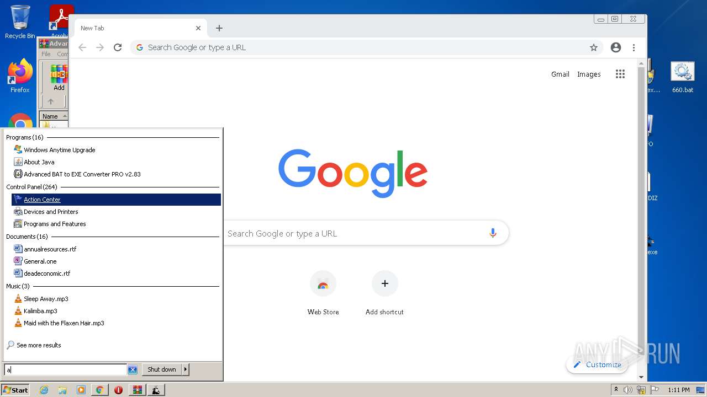Open Windows Explorer from the taskbar
The height and width of the screenshot is (397, 707).
click(62, 390)
